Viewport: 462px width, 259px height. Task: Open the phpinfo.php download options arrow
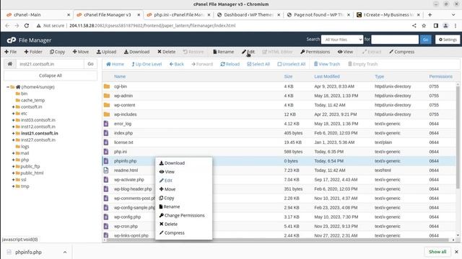click(x=65, y=252)
